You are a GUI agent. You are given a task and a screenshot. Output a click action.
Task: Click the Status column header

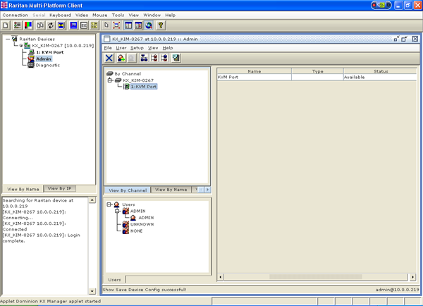pyautogui.click(x=381, y=71)
